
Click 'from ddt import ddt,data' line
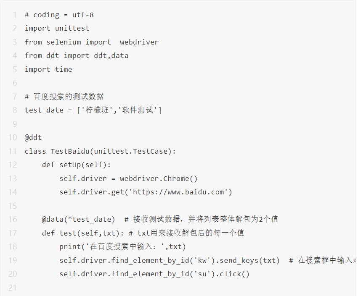[x=76, y=55]
